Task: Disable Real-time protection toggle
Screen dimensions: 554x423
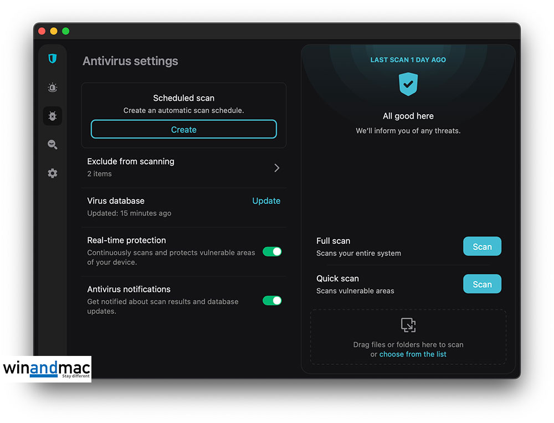Action: tap(272, 252)
